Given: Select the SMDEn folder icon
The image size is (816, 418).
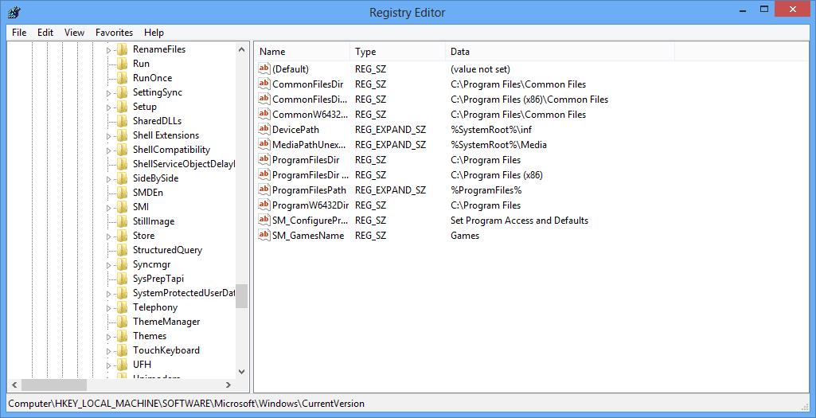Looking at the screenshot, I should point(123,192).
